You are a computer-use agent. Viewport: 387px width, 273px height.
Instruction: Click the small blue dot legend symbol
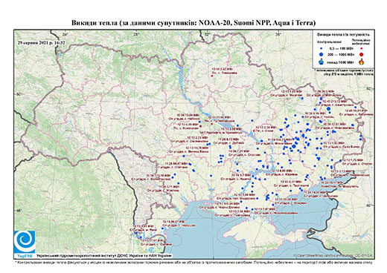pyautogui.click(x=322, y=48)
